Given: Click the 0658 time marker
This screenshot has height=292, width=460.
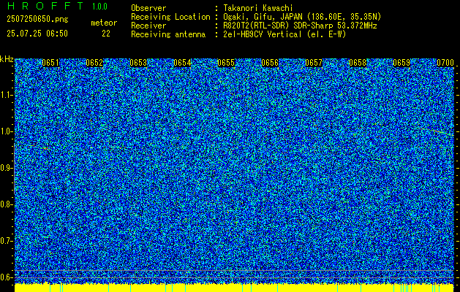Looking at the screenshot, I should tap(358, 63).
